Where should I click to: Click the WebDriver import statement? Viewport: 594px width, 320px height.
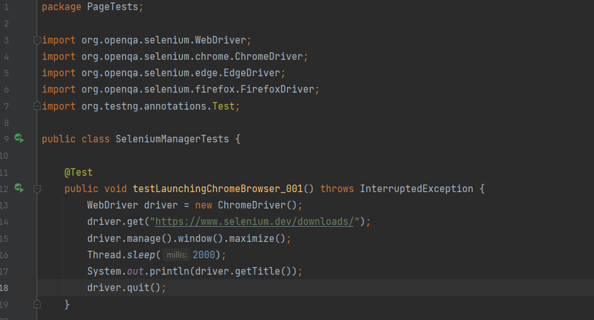point(146,40)
